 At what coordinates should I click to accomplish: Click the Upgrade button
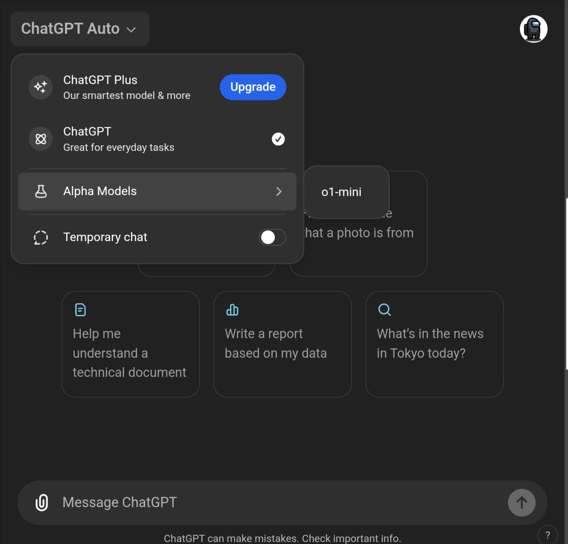click(x=252, y=87)
